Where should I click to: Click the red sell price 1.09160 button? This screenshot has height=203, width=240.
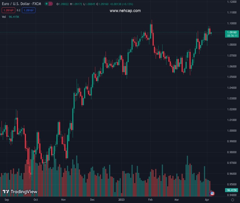[x=7, y=10]
